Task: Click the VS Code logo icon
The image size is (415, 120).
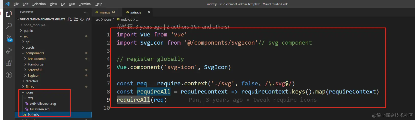Action: tap(7, 4)
